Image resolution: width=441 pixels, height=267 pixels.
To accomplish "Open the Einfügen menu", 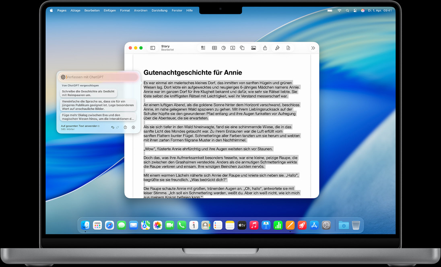I will 109,10.
